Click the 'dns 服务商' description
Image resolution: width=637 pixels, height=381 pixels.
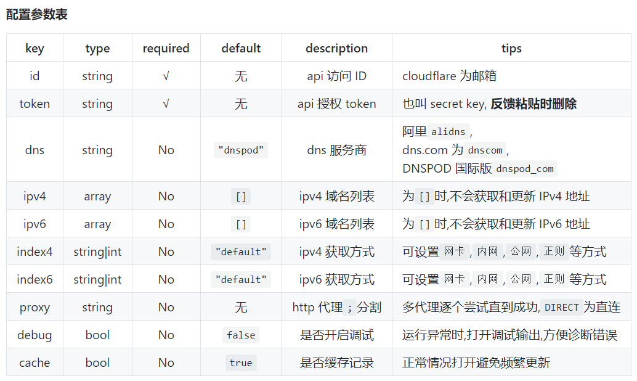(337, 150)
